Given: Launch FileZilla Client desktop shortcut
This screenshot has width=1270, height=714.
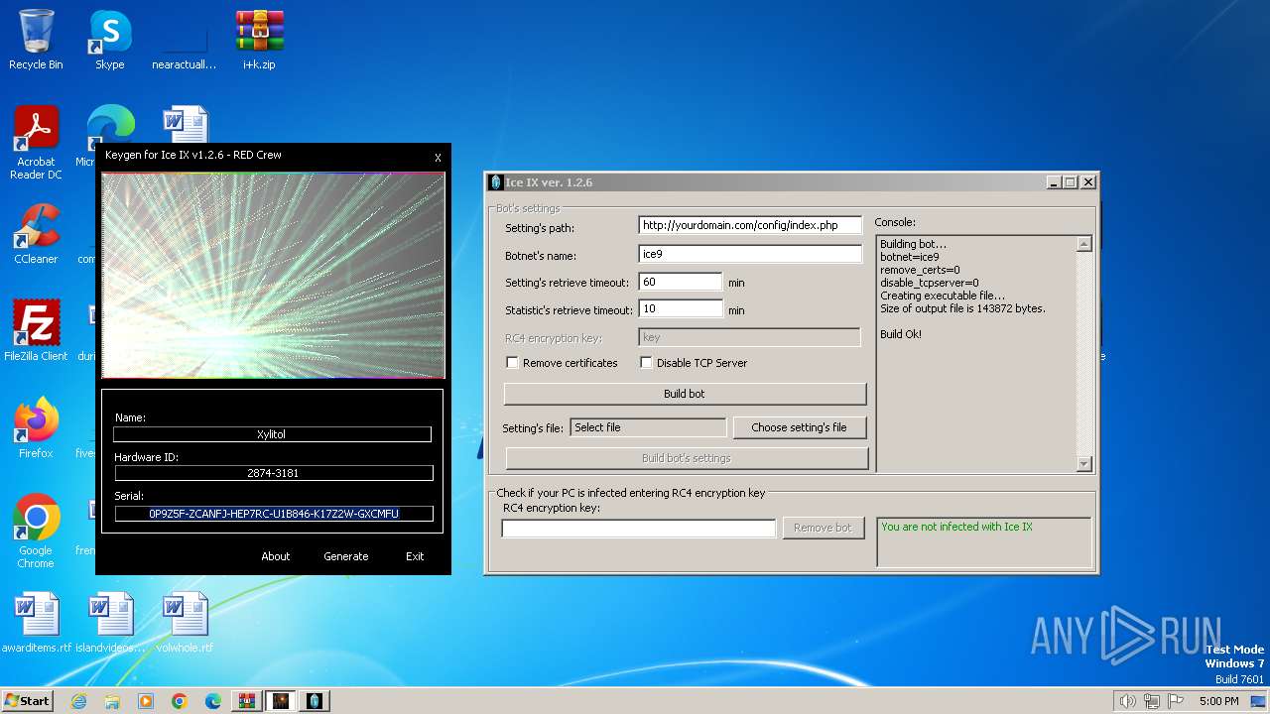Looking at the screenshot, I should tap(36, 331).
